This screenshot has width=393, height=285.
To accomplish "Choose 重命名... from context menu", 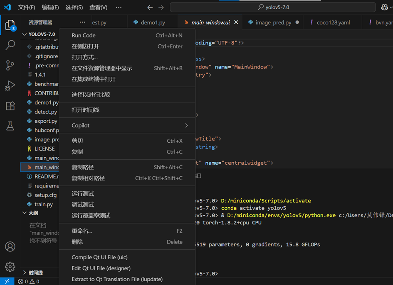I will (127, 231).
